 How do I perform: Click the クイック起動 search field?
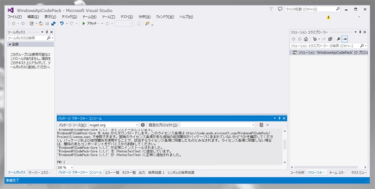point(312,9)
